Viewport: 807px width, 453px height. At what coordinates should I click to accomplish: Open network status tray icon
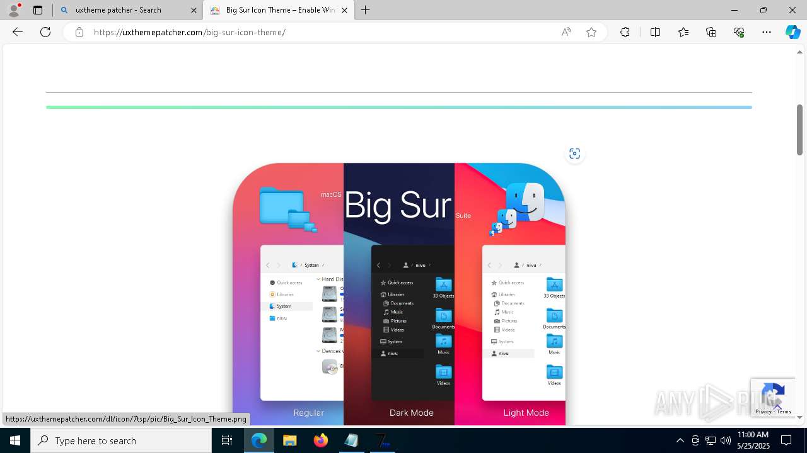click(711, 440)
